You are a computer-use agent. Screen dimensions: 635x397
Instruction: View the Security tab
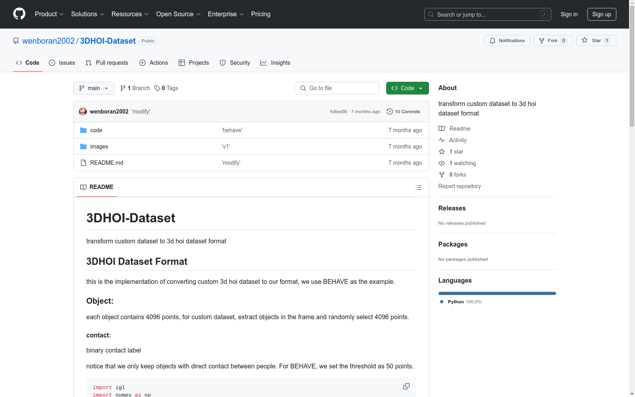click(x=235, y=63)
